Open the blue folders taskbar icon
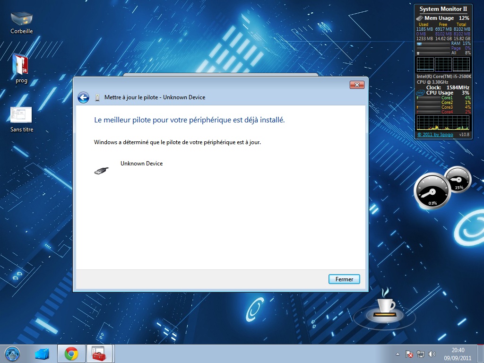The width and height of the screenshot is (484, 363). tap(42, 354)
